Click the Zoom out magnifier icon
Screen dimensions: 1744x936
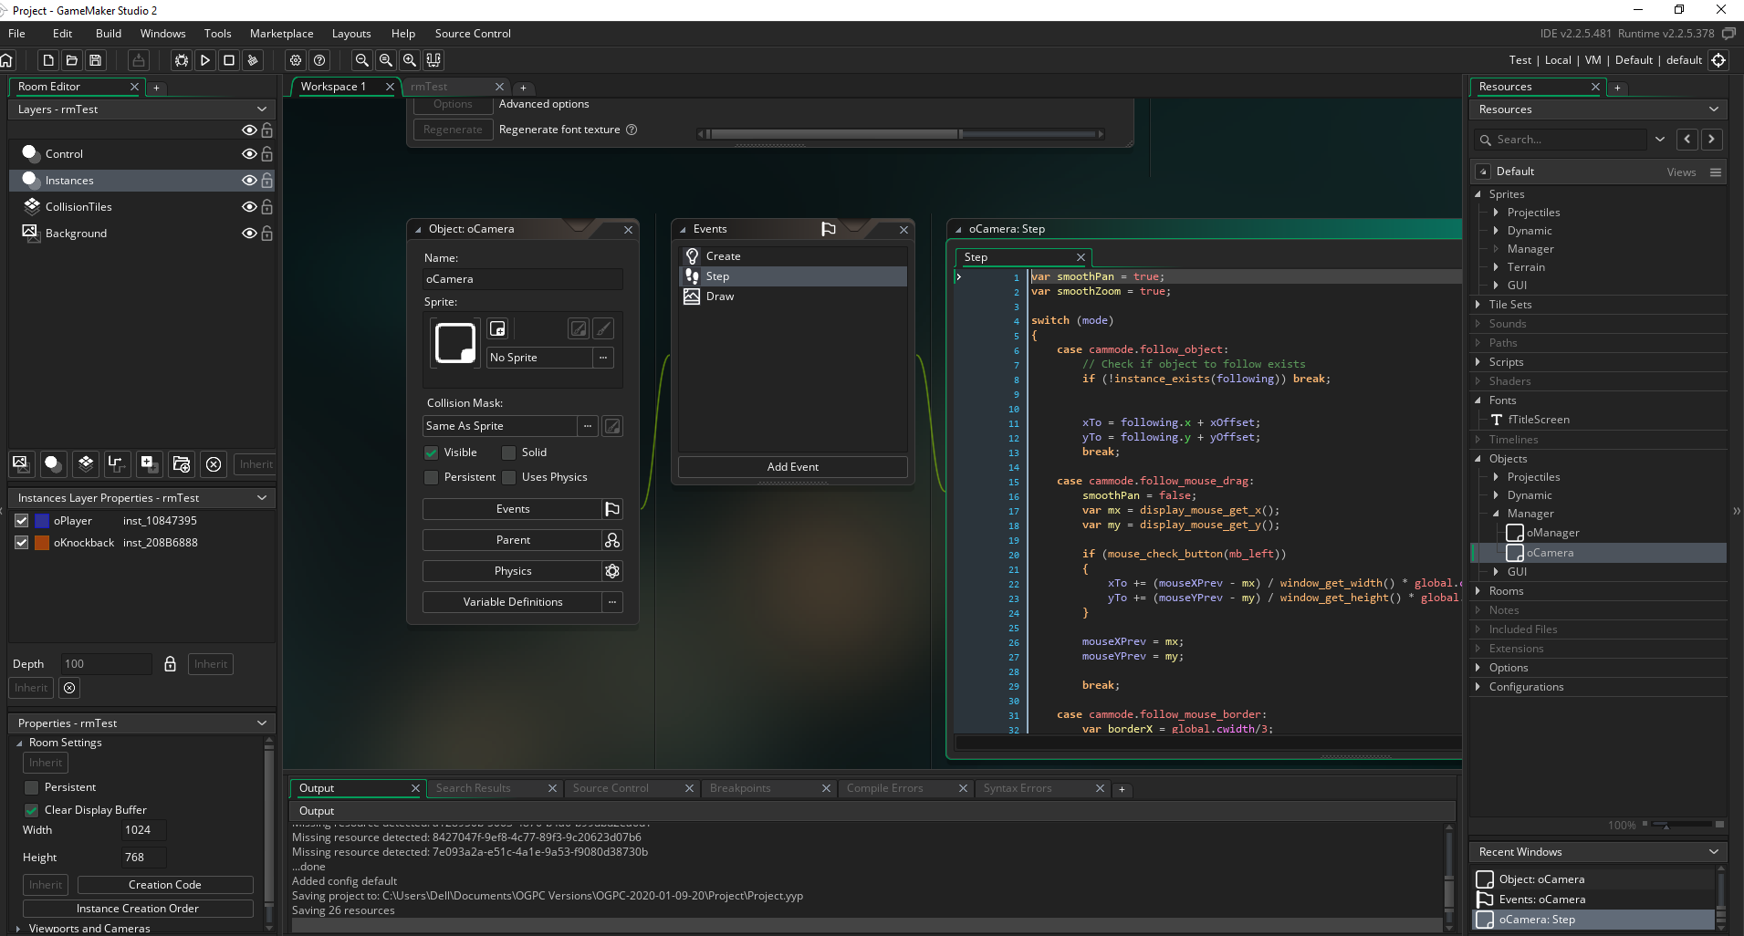(x=362, y=60)
